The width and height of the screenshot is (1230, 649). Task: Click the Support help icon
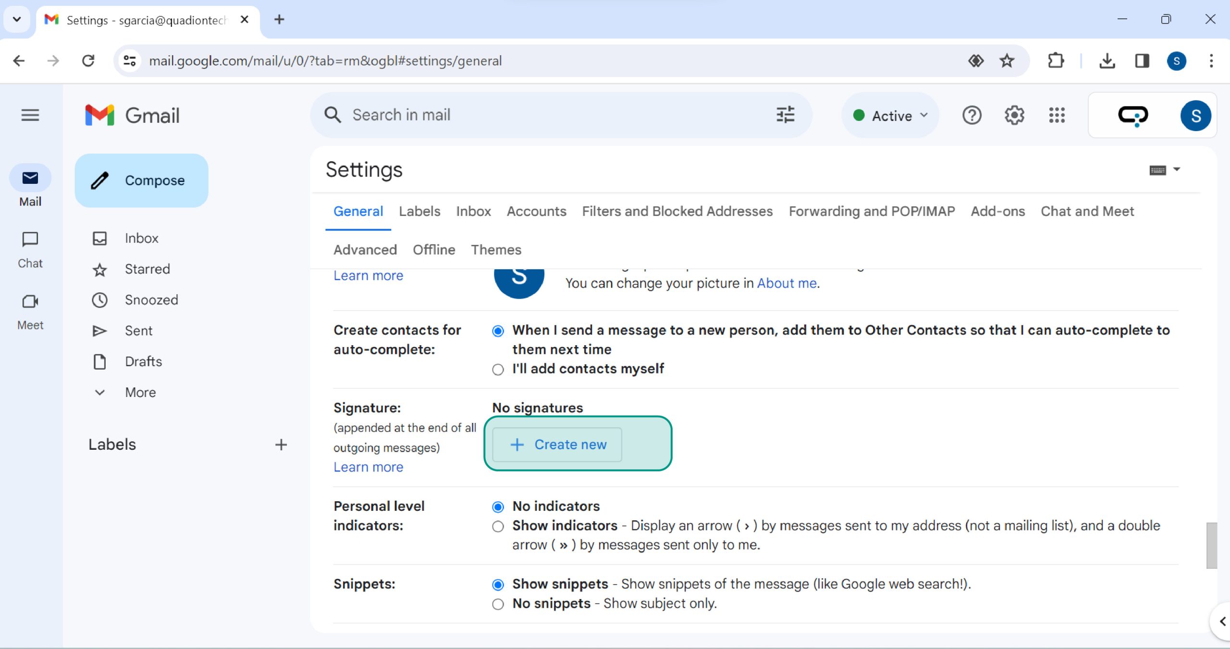point(972,115)
